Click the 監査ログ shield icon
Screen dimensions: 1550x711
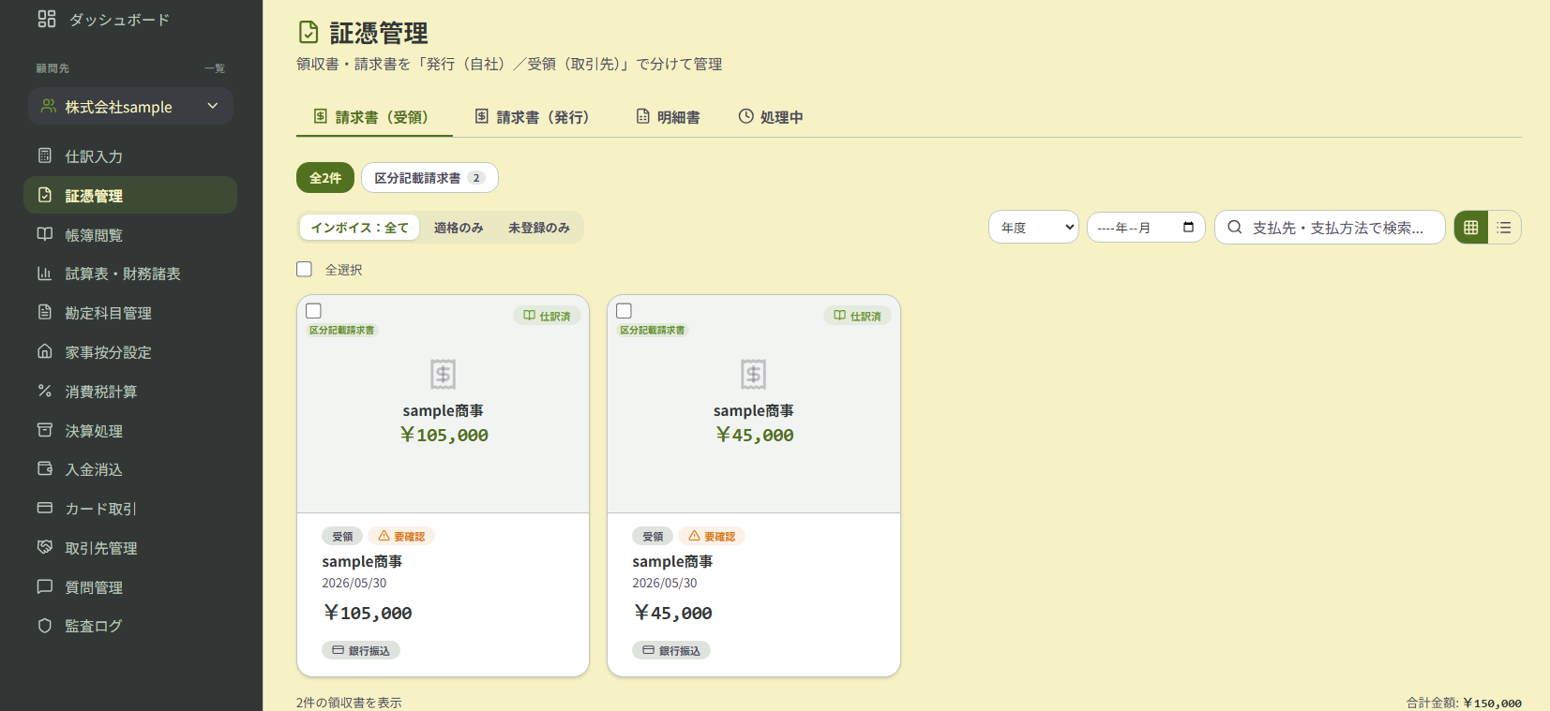point(45,626)
